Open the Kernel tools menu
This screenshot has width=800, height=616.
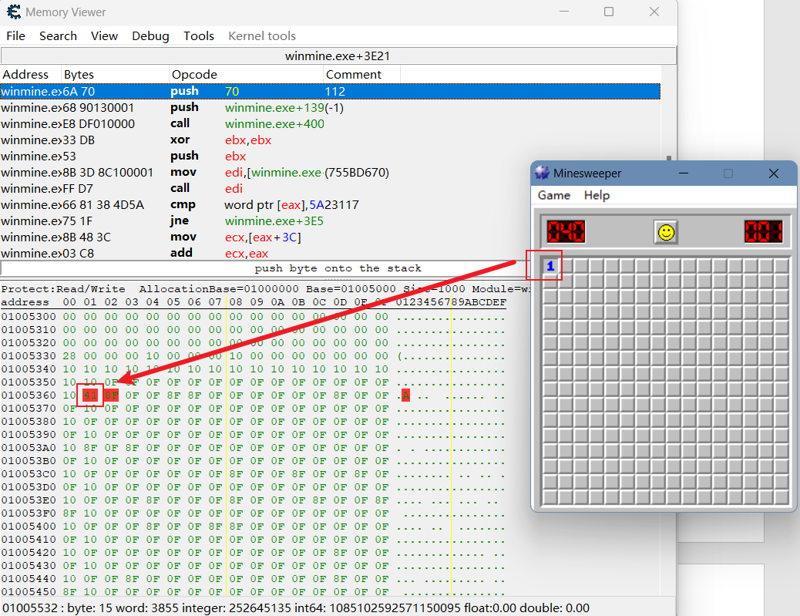(x=262, y=36)
